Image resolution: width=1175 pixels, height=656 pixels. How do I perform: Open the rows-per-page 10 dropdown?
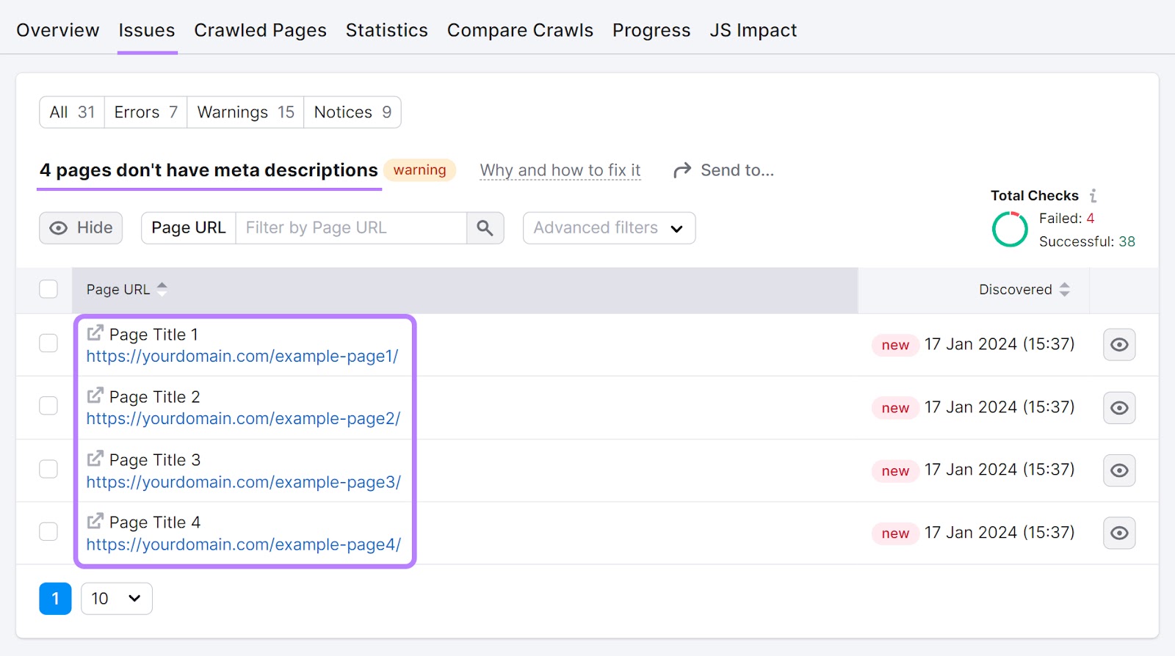tap(117, 599)
